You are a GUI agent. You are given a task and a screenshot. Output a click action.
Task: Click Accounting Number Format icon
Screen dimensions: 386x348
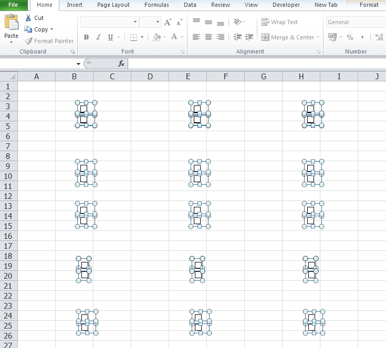pos(332,37)
